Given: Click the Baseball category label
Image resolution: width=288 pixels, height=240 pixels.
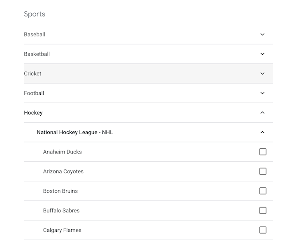Looking at the screenshot, I should click(35, 35).
